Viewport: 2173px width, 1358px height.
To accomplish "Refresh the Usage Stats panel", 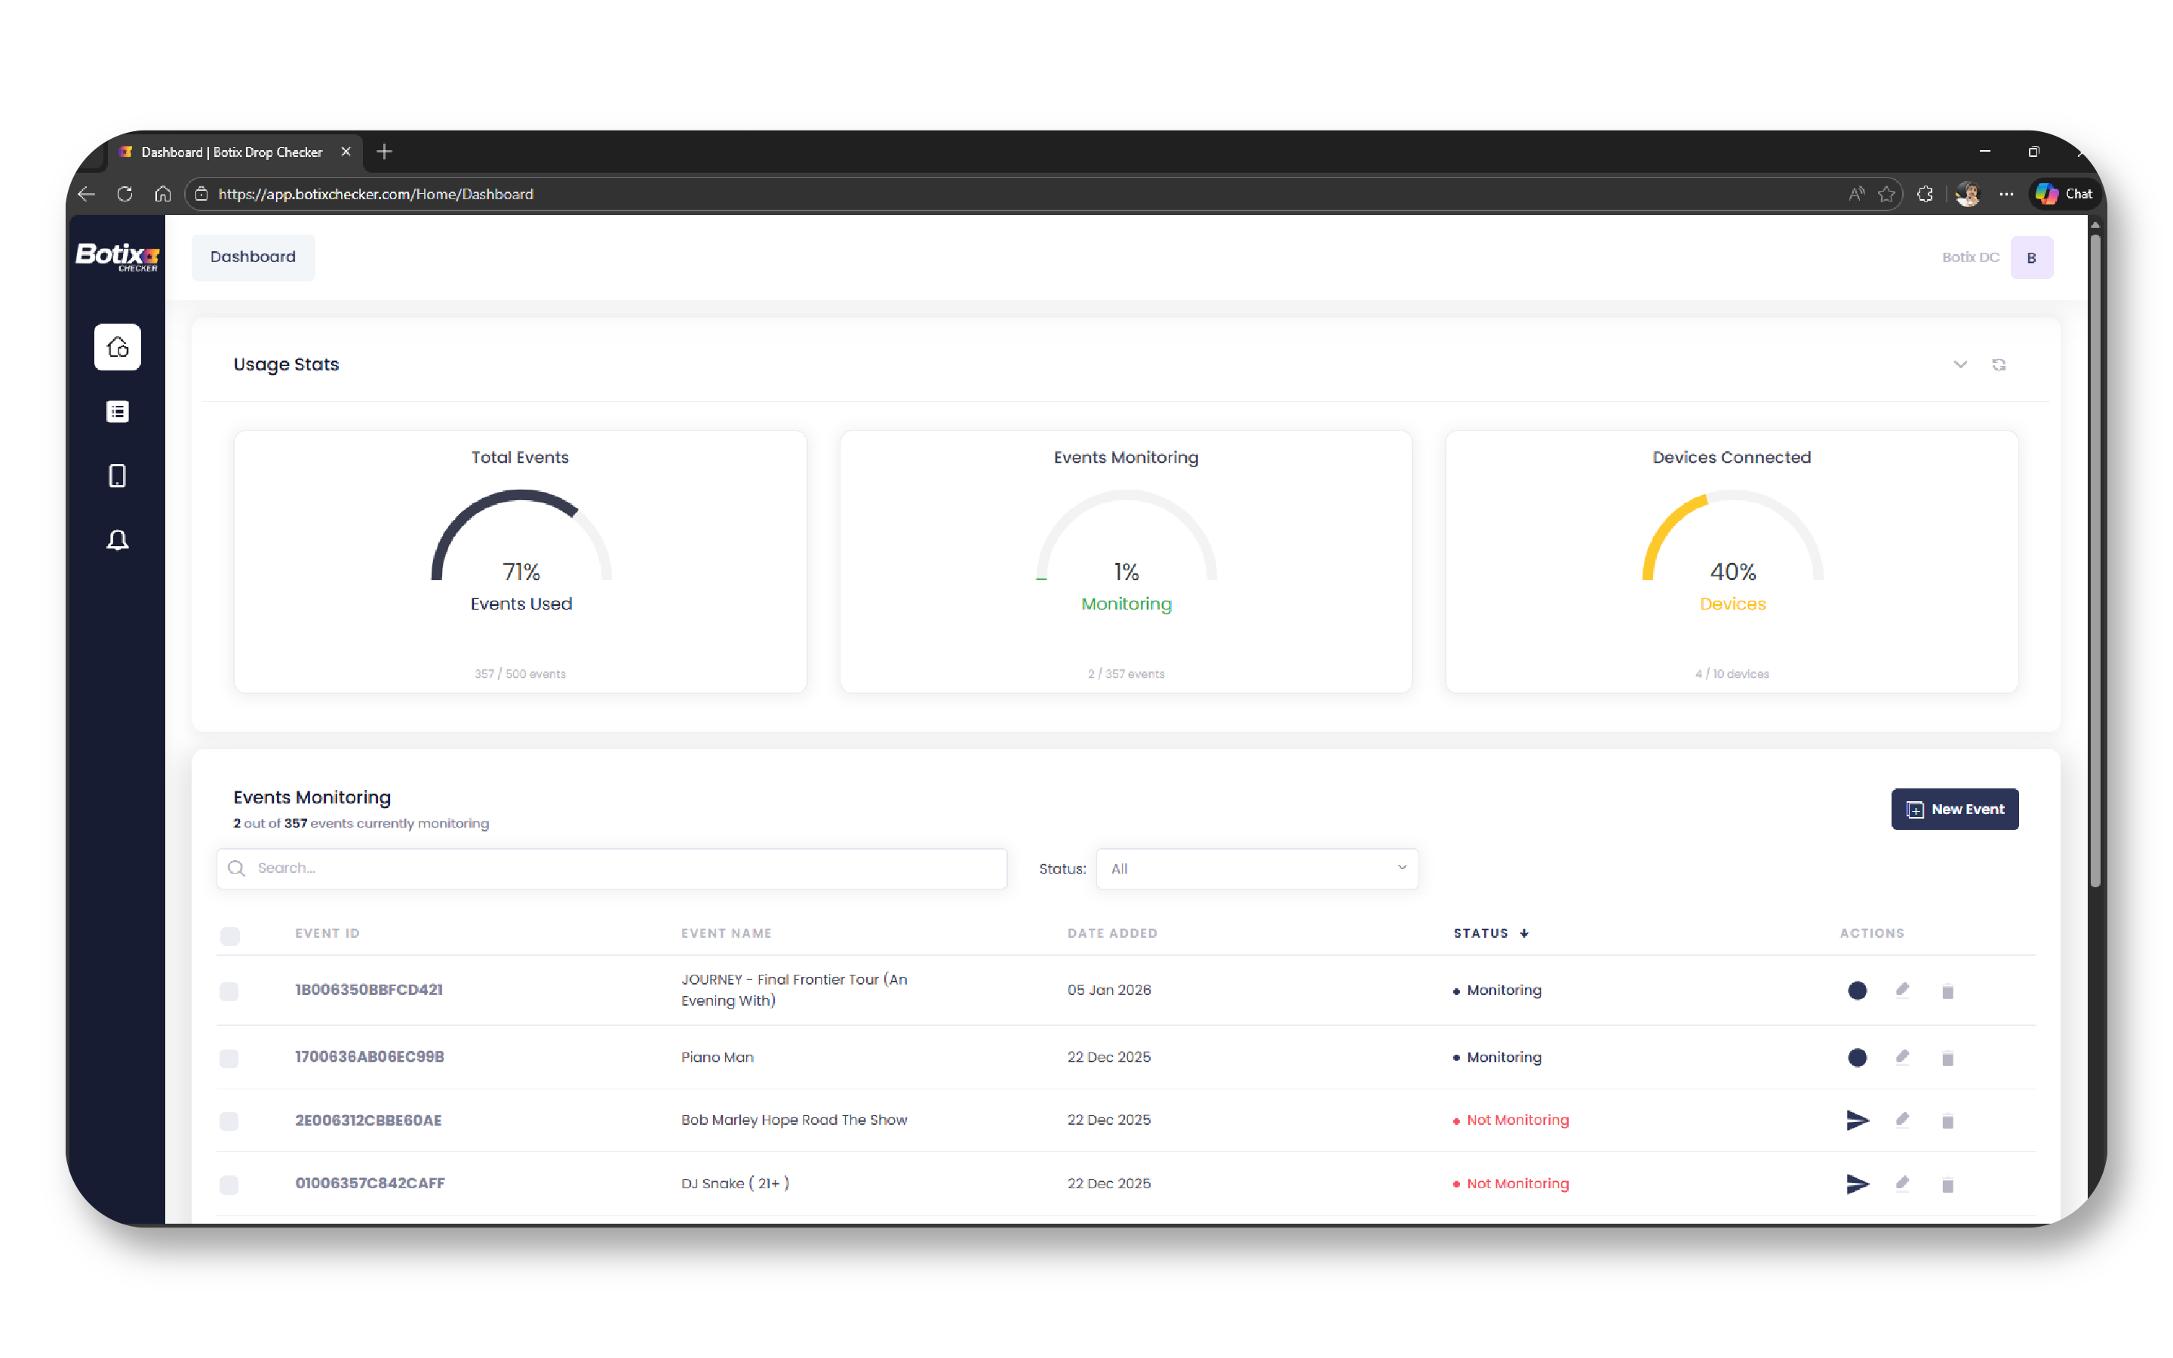I will pos(1999,364).
